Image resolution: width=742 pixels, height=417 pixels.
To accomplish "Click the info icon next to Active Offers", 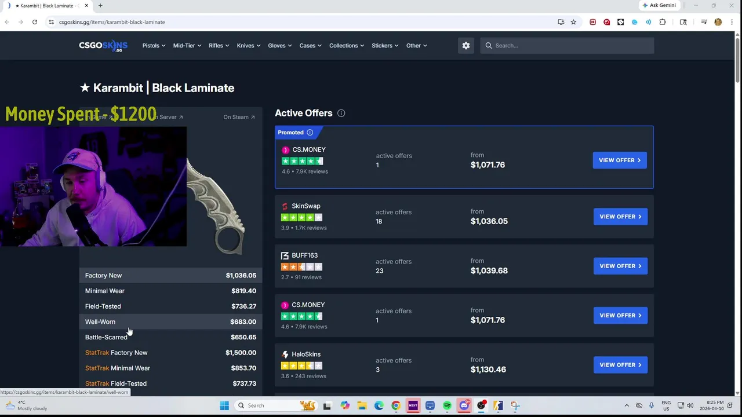I will pos(341,113).
